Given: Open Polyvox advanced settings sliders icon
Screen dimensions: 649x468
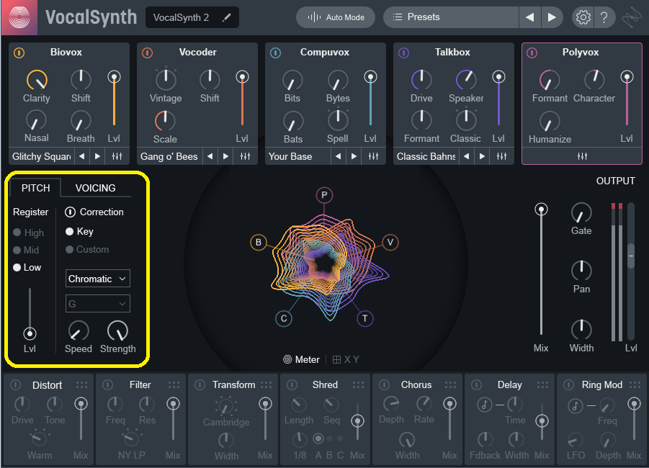Looking at the screenshot, I should (x=582, y=156).
